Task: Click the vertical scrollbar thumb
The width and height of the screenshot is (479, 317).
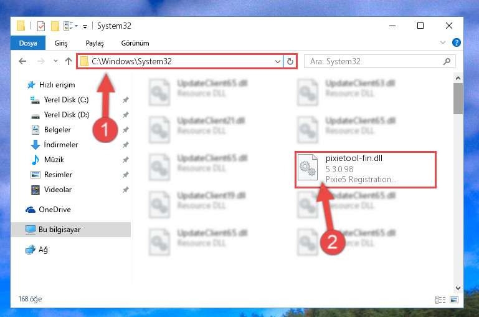Action: [x=458, y=99]
